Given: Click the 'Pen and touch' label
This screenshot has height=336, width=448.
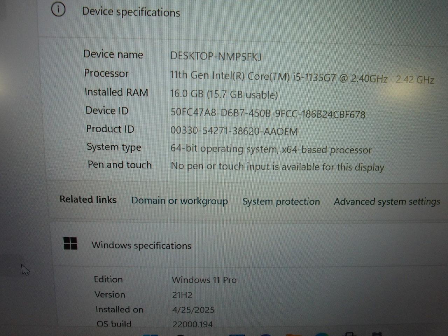Looking at the screenshot, I should click(120, 164).
